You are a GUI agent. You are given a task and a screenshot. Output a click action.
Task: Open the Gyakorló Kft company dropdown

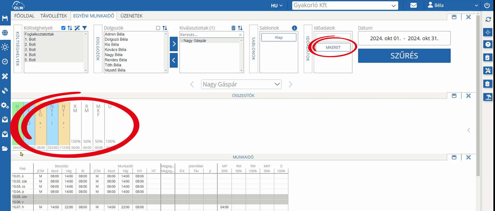point(345,5)
